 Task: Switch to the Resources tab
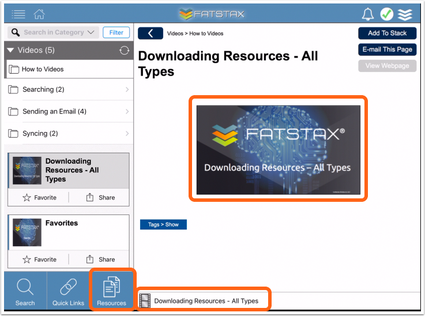112,291
